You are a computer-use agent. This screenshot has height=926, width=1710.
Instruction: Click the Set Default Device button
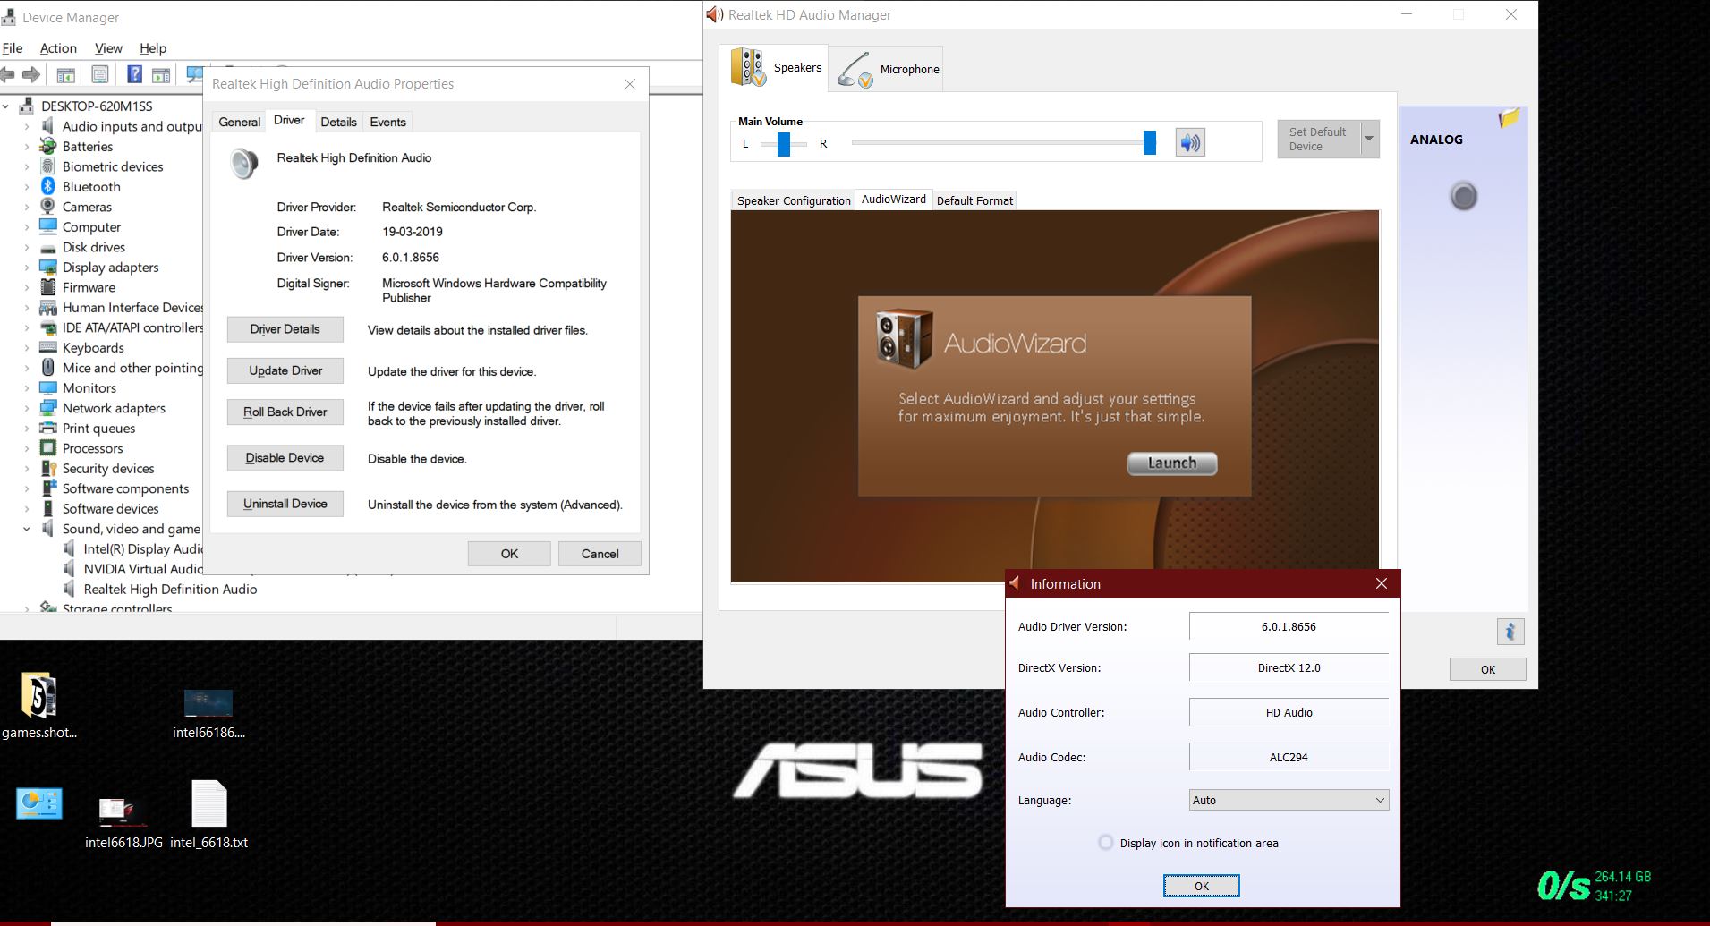(x=1318, y=139)
